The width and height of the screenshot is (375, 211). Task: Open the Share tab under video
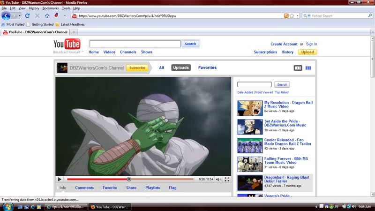131,188
